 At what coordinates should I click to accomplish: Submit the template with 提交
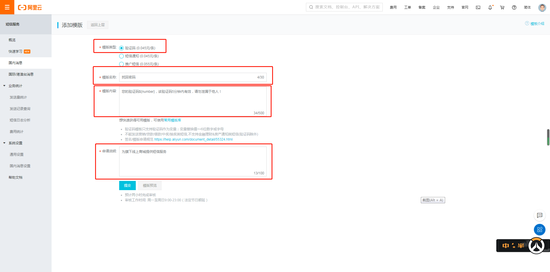[x=127, y=186]
